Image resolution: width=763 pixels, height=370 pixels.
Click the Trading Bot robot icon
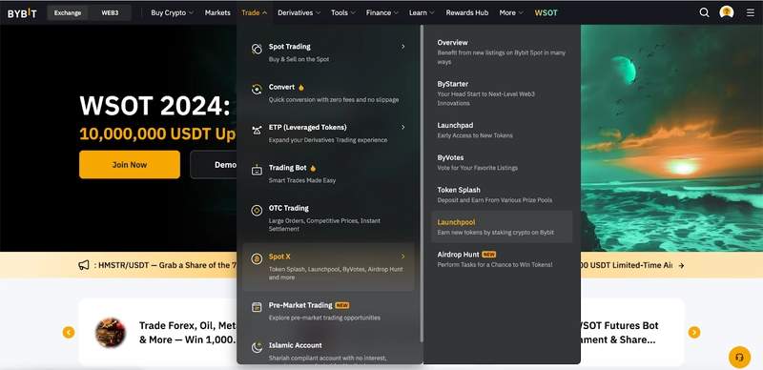(257, 170)
